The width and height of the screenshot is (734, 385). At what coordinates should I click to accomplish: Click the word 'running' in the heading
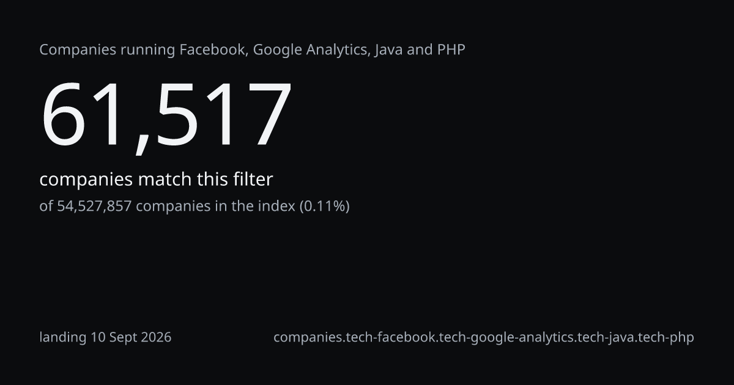click(x=148, y=50)
